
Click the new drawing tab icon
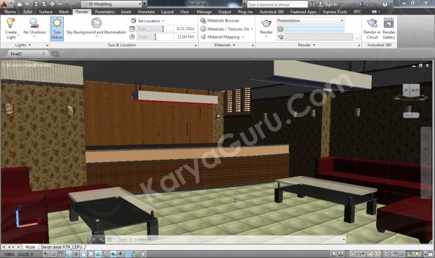click(55, 54)
